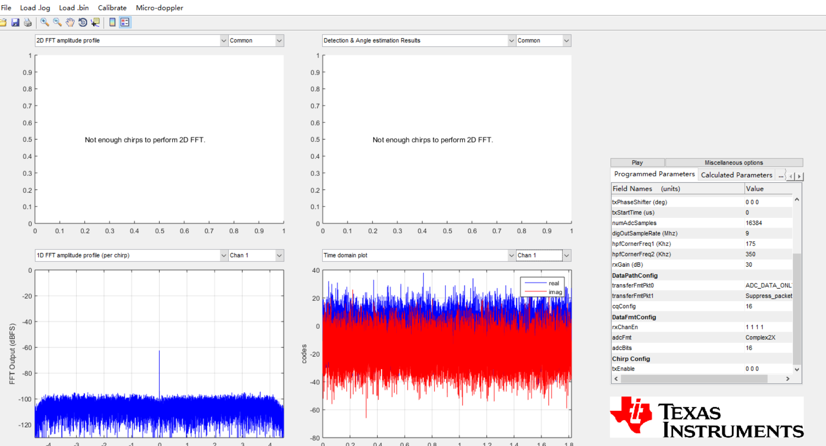This screenshot has width=826, height=446.
Task: Toggle the legend toolbar button
Action: [x=125, y=22]
